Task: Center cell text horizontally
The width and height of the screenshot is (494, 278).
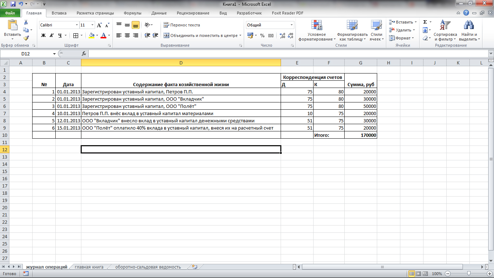Action: (x=127, y=35)
